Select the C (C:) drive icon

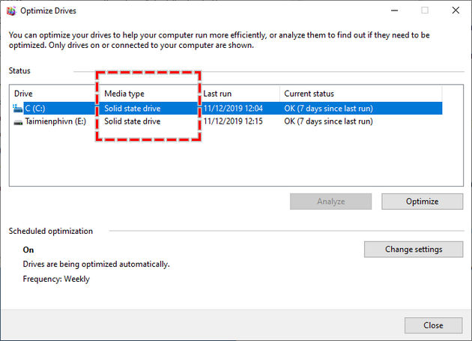[18, 109]
